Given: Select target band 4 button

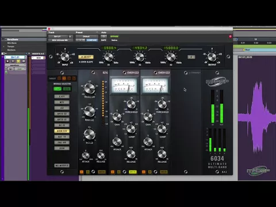Looking at the screenshot, I should pos(74,78).
